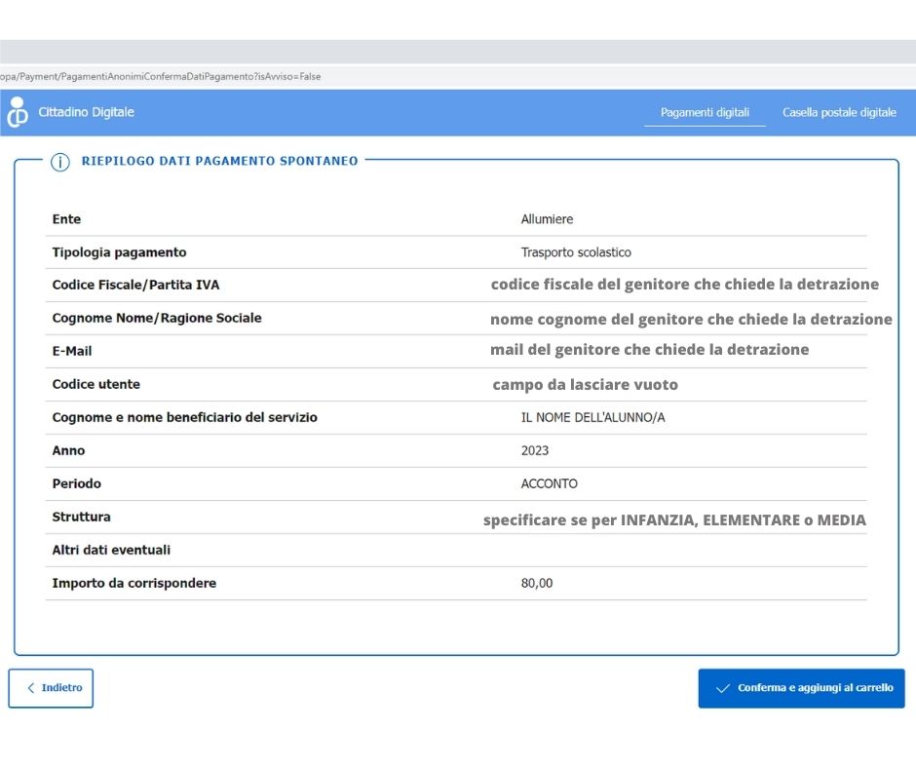Viewport: 916px width, 768px height.
Task: Click the left chevron in Indietro button
Action: [x=31, y=688]
